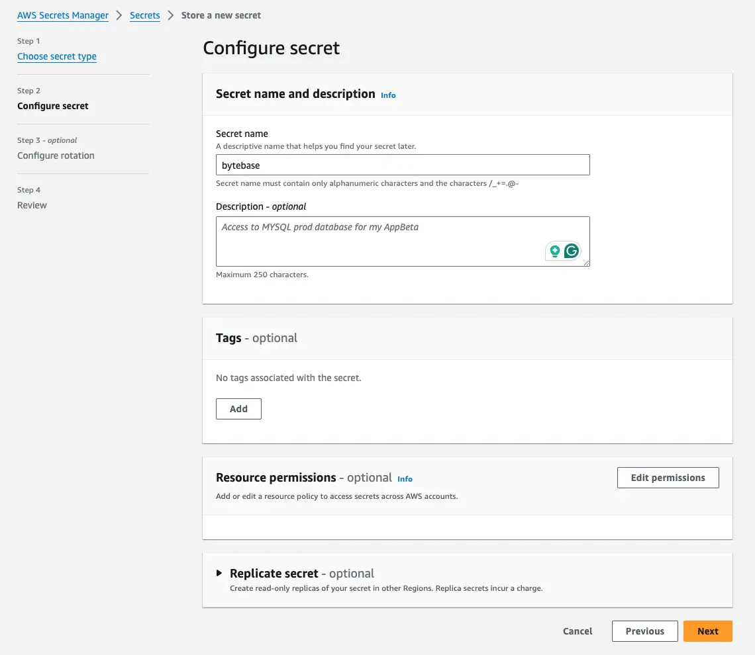Click the Edit permissions button
This screenshot has height=655, width=755.
click(668, 478)
